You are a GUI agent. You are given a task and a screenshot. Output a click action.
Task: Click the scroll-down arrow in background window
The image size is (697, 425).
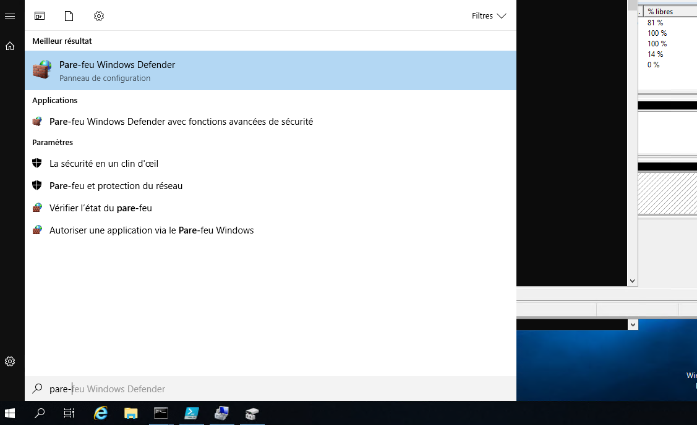(x=632, y=281)
